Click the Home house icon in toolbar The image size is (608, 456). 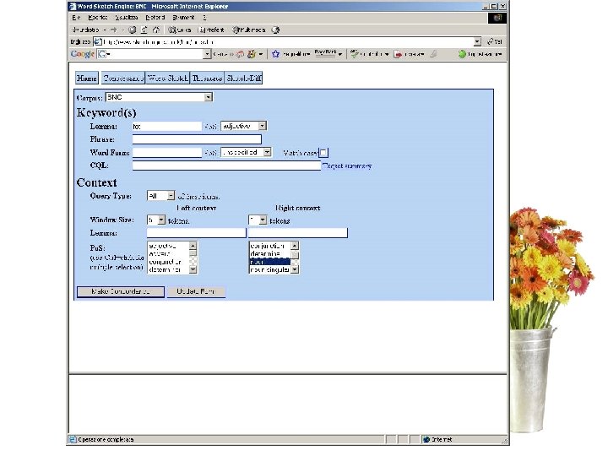pos(156,30)
